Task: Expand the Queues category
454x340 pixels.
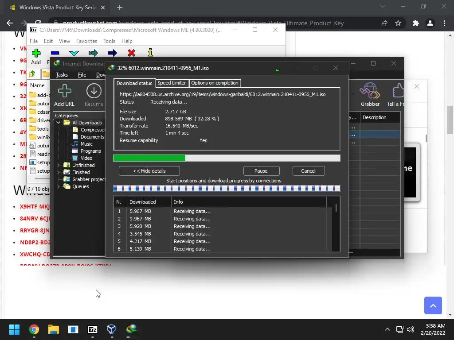Action: [x=58, y=186]
